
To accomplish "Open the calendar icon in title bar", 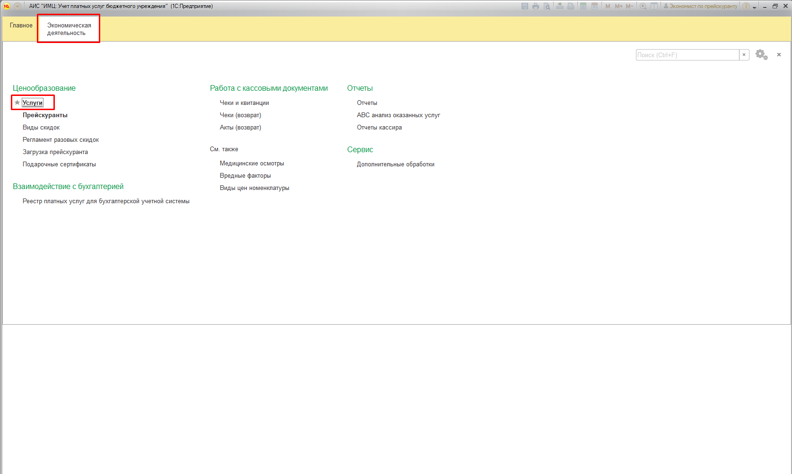I will 595,6.
